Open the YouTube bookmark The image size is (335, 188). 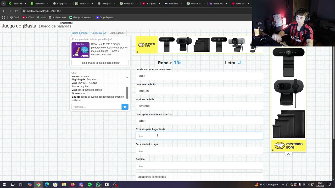28,17
